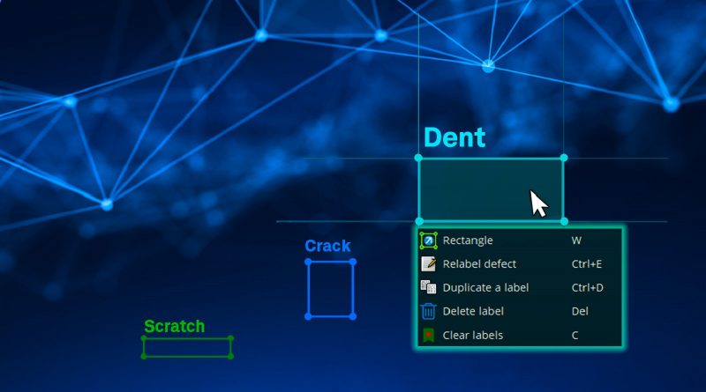Screen dimensions: 706x392
Task: Click the Scratch box bottom-left corner handle
Action: pyautogui.click(x=144, y=357)
